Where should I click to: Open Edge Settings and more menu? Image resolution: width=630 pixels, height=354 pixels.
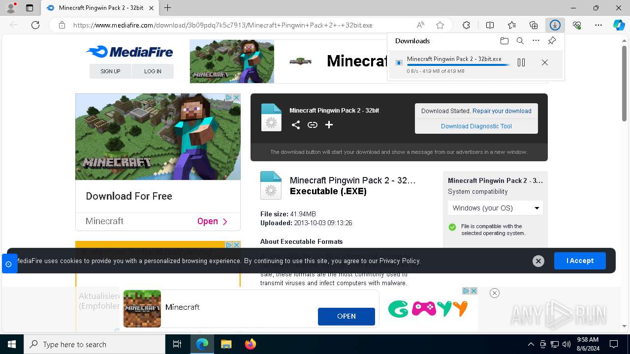[598, 25]
